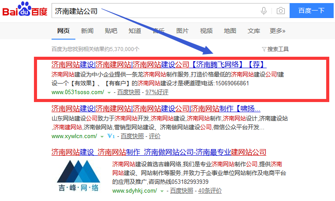
Task: Click the Baidu logo
Action: (25, 9)
